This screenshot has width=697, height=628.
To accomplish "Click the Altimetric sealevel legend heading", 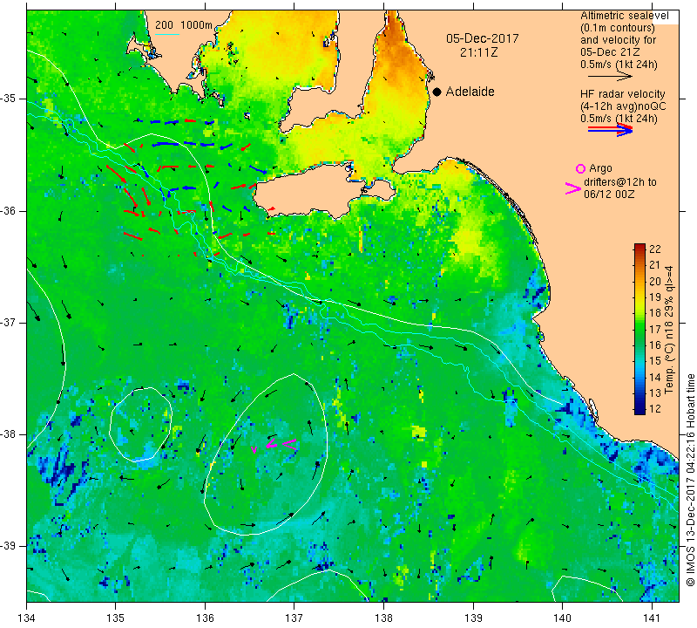I will [624, 16].
